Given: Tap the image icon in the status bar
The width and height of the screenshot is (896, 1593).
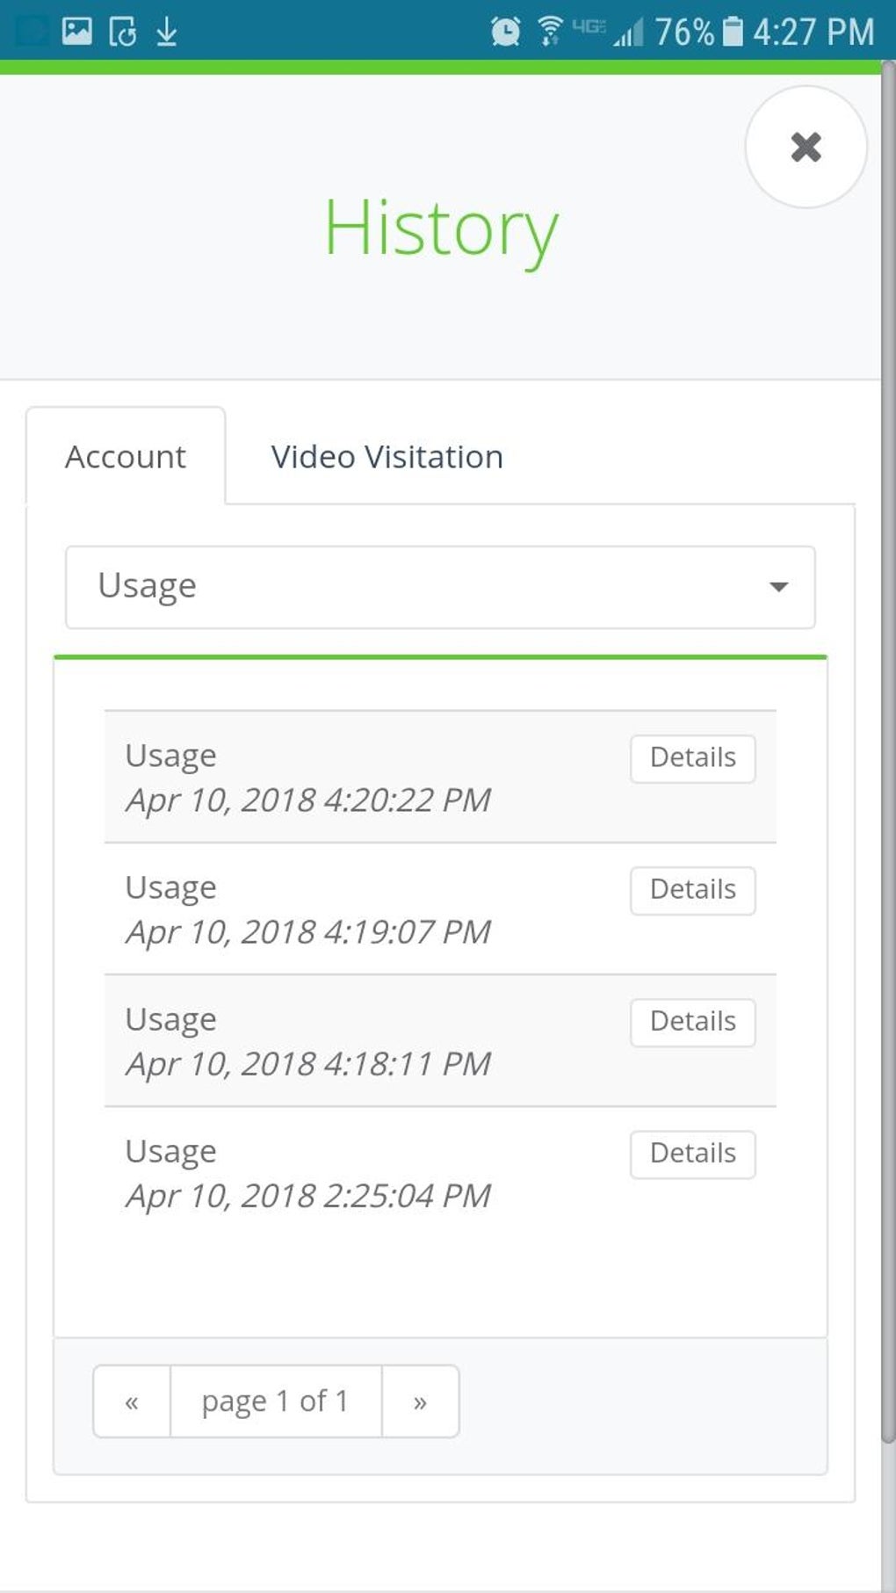Looking at the screenshot, I should pyautogui.click(x=77, y=32).
